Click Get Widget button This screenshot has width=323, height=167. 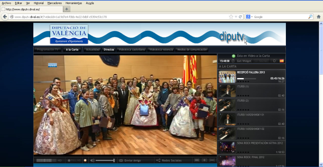(x=244, y=61)
